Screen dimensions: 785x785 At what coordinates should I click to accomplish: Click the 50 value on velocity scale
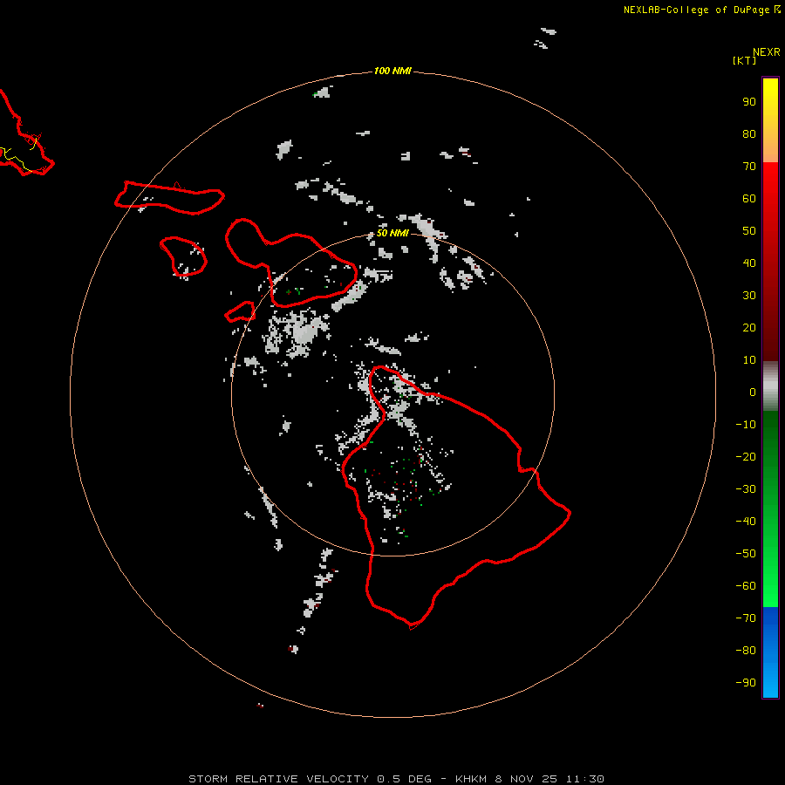tap(749, 231)
